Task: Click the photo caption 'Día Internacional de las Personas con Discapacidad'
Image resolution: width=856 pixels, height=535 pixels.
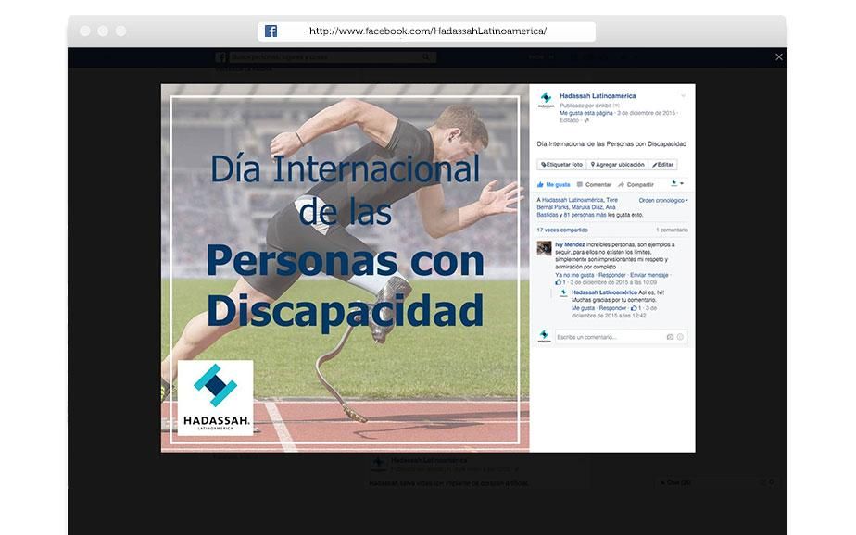Action: click(x=611, y=144)
